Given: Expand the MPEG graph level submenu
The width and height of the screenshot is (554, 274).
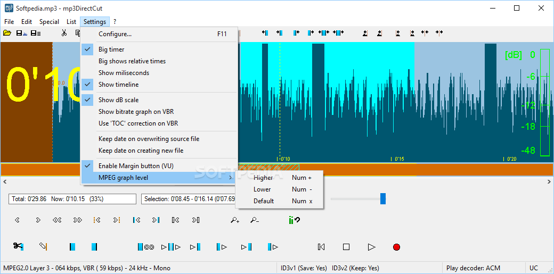Looking at the screenshot, I should click(x=159, y=178).
